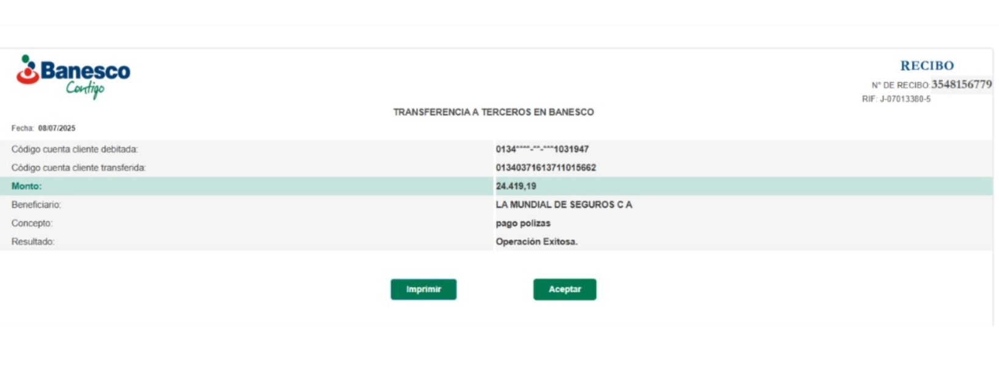Click the Código cuenta cliente transferida label
The image size is (999, 375).
pyautogui.click(x=78, y=168)
